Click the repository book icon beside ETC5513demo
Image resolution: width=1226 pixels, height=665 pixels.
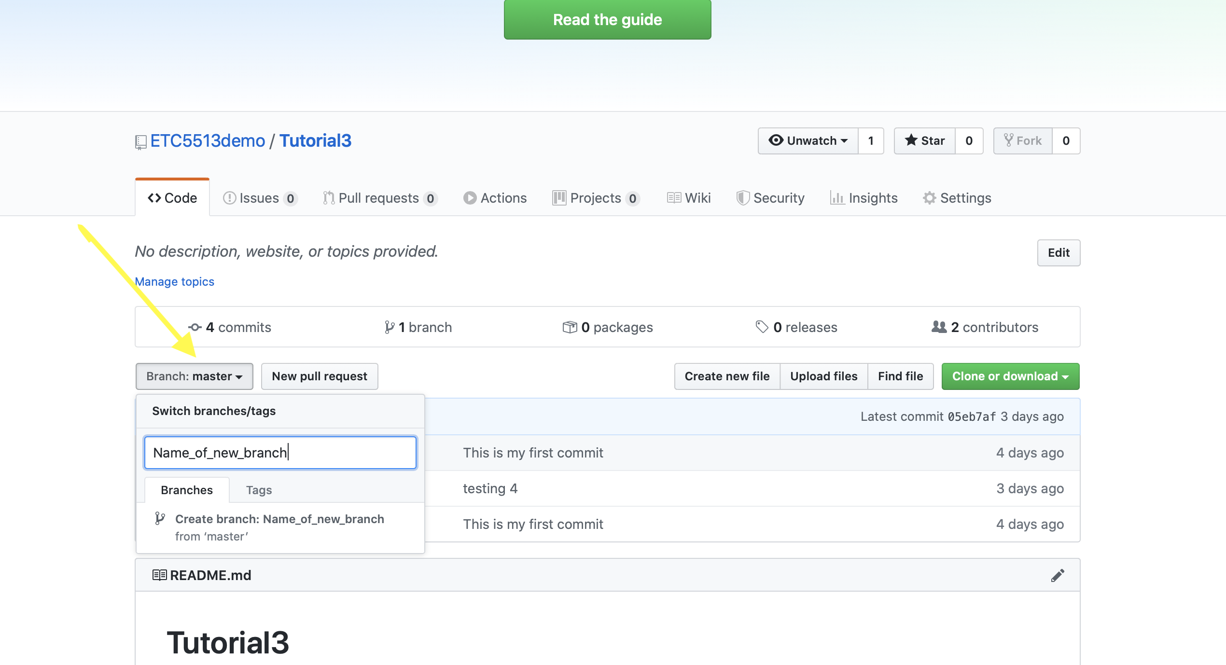tap(140, 142)
